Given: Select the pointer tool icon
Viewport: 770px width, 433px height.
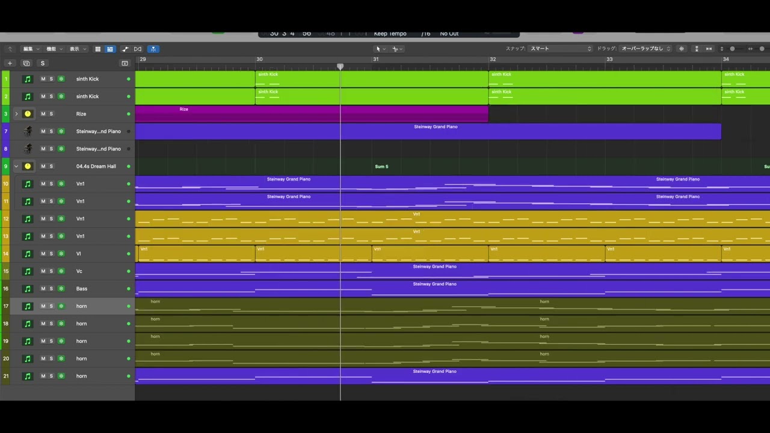Looking at the screenshot, I should coord(378,49).
